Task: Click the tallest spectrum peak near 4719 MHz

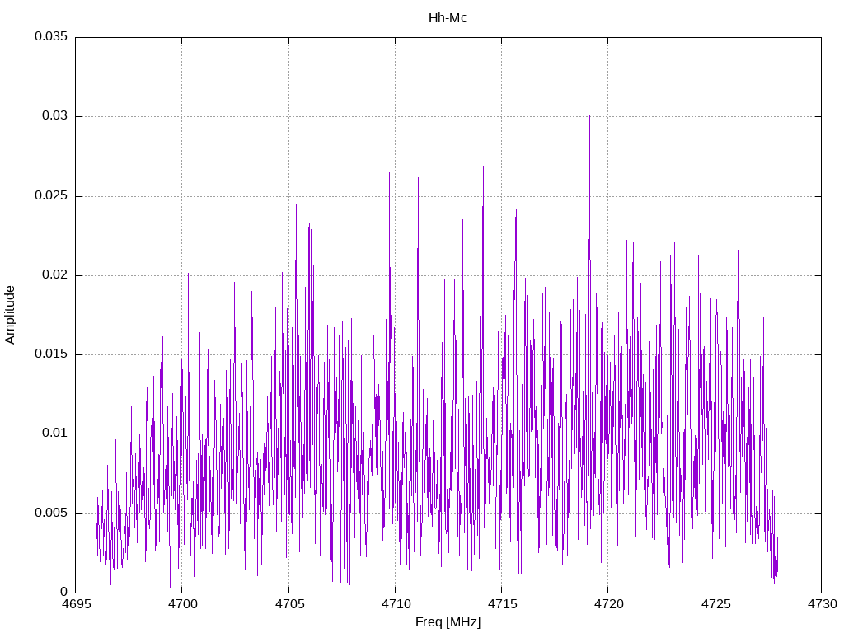Action: click(x=589, y=116)
